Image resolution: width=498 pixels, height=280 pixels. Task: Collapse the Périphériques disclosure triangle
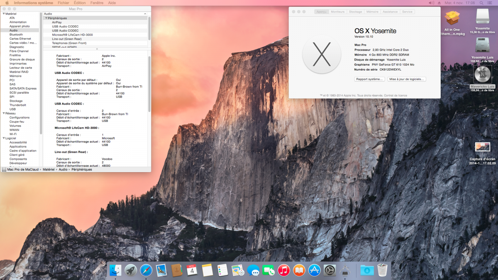coord(46,18)
